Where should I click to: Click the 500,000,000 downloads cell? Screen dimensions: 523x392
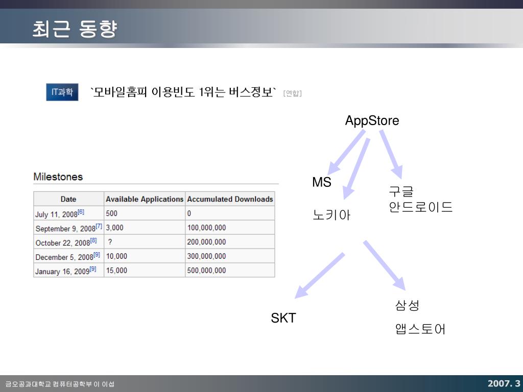[230, 271]
